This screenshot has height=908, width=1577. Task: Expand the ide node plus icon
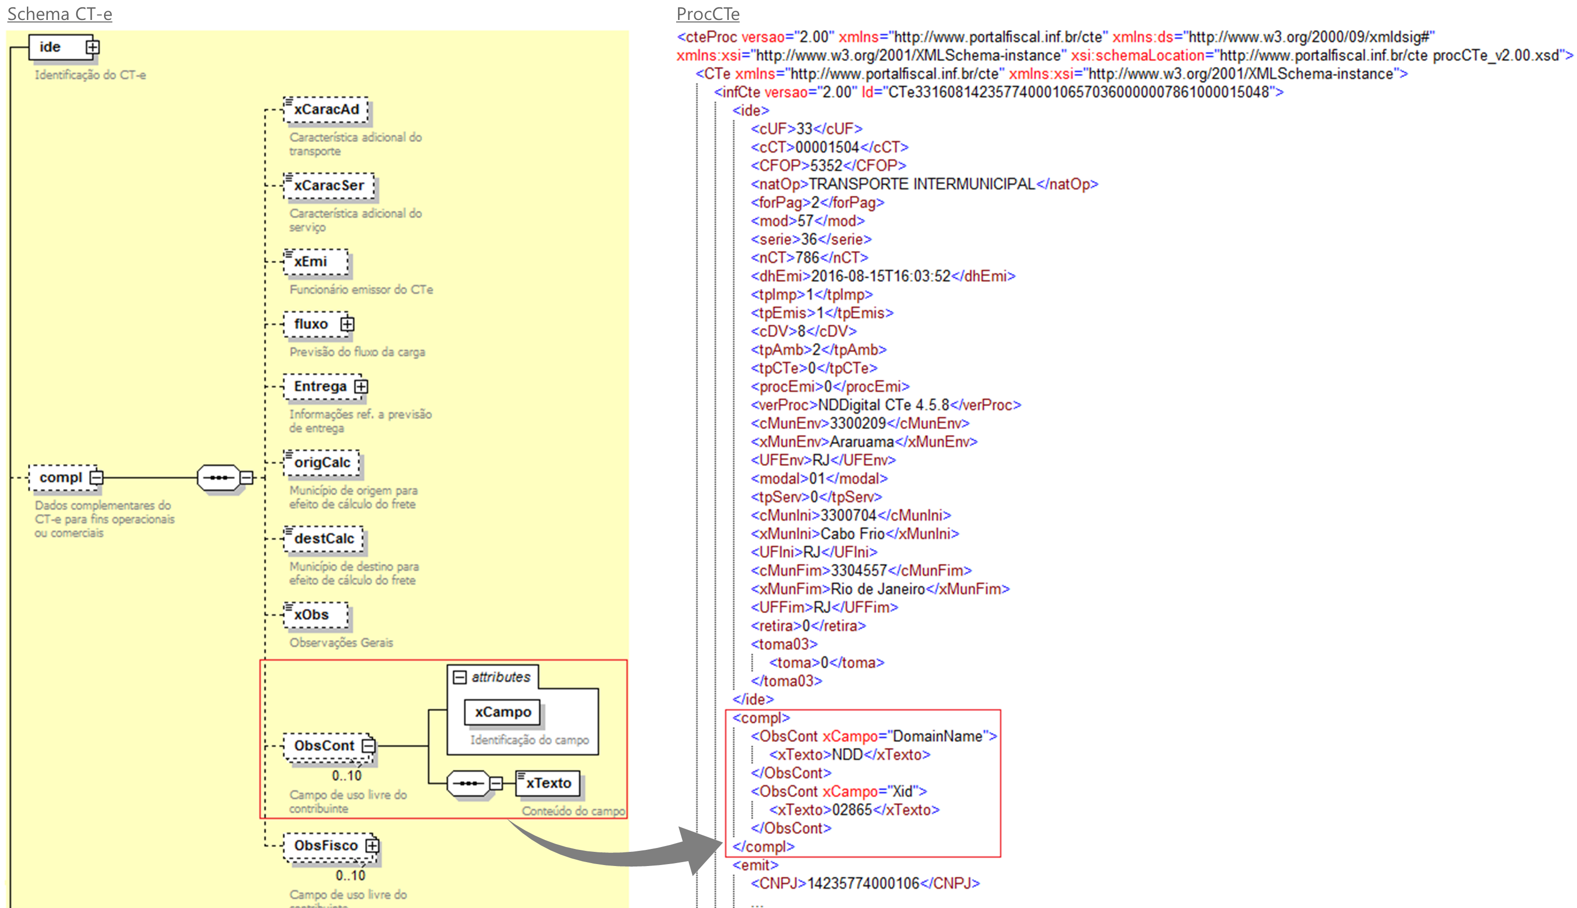click(92, 47)
